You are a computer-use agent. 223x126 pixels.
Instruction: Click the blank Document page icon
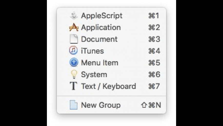(74, 39)
